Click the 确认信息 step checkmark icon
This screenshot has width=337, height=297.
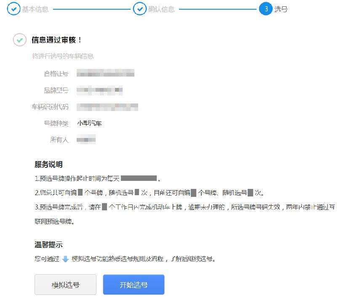coord(140,9)
